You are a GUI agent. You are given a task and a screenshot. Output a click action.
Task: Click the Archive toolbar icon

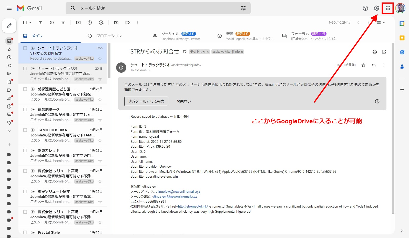(40, 23)
